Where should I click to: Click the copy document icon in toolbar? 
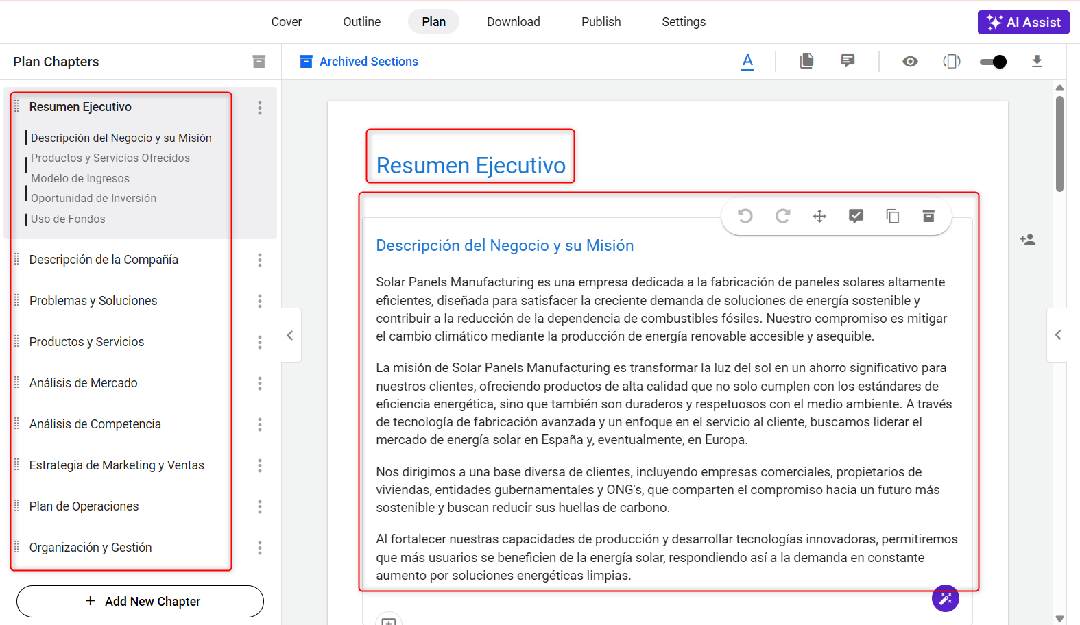tap(807, 61)
